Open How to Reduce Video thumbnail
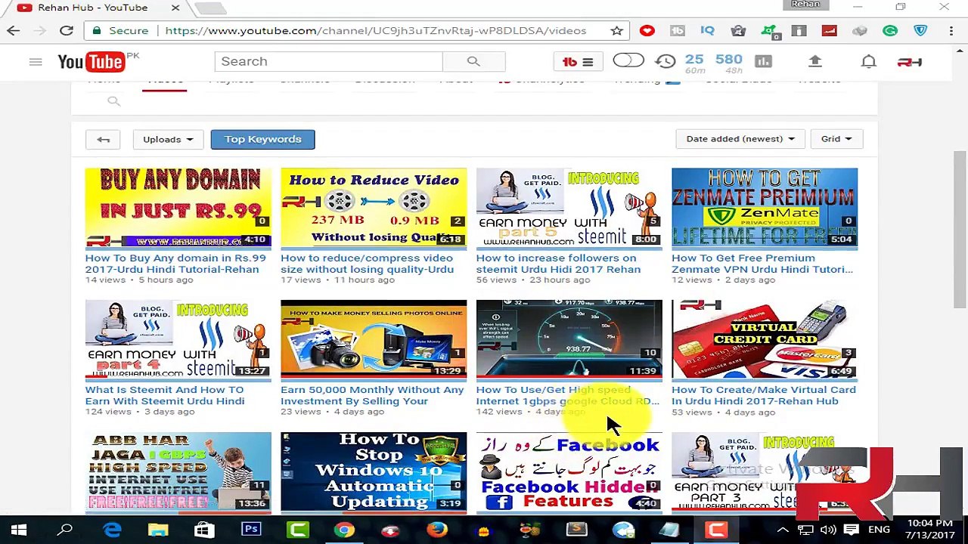This screenshot has width=968, height=544. click(374, 208)
